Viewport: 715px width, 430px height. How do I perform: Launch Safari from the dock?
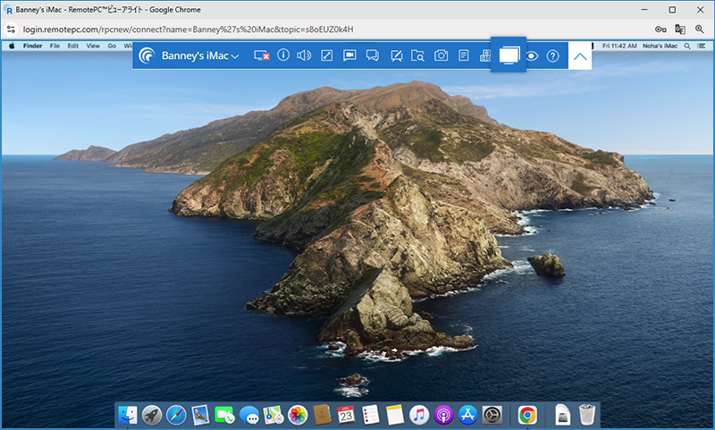(x=176, y=415)
